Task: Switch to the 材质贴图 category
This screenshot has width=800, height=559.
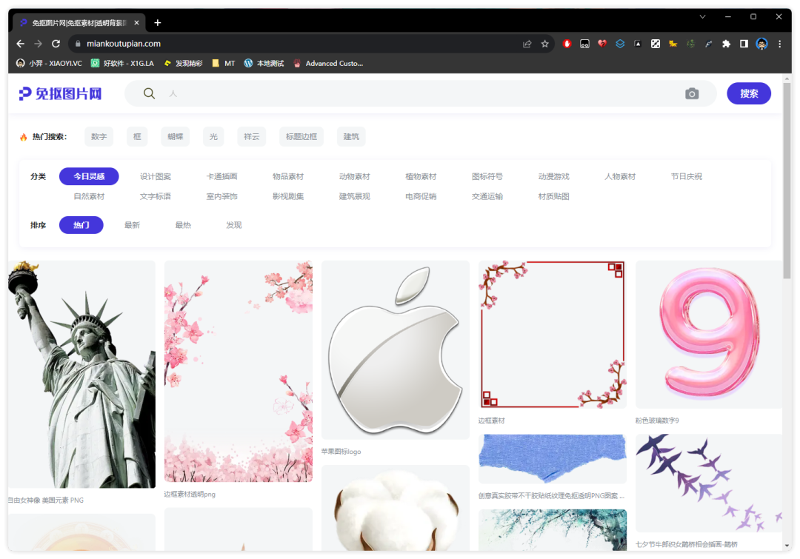Action: tap(553, 196)
